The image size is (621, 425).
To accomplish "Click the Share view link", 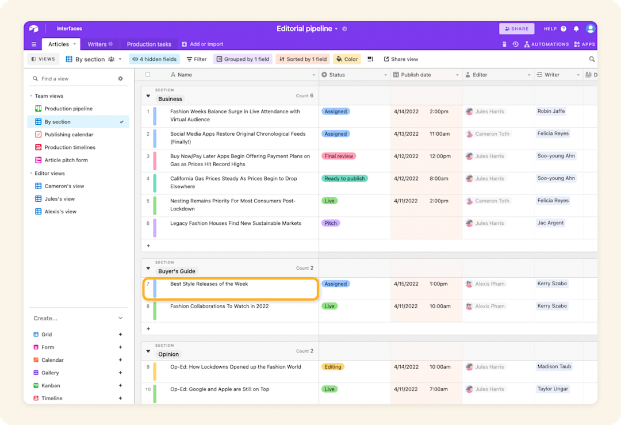I will click(400, 59).
